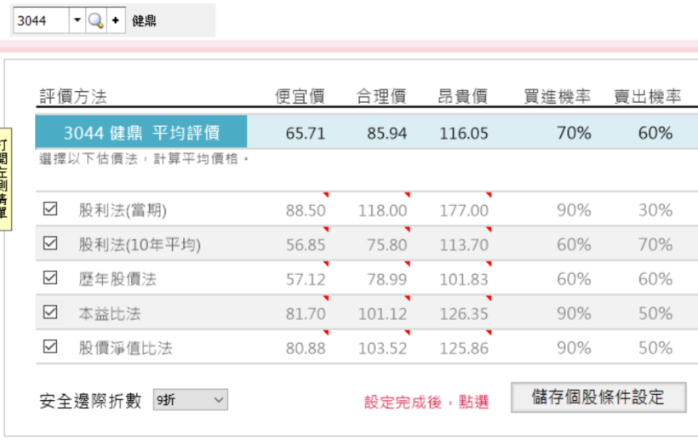Select the 賣出機率 column header
Image resolution: width=698 pixels, height=446 pixels.
click(647, 96)
